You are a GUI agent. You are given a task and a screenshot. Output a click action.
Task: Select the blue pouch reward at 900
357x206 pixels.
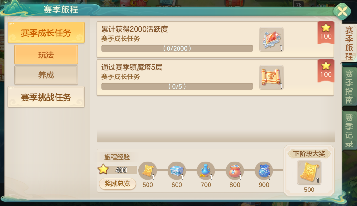(264, 171)
